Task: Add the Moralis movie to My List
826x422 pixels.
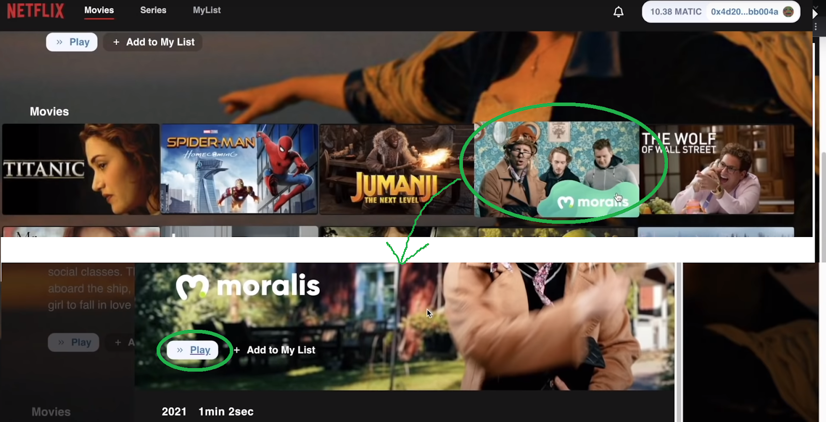Action: point(275,350)
